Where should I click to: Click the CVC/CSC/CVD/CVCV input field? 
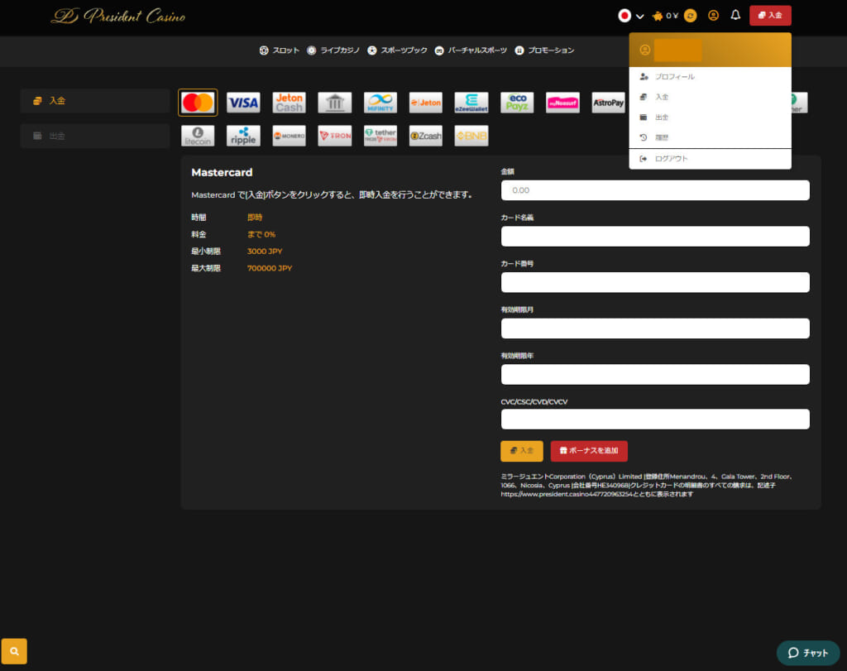click(x=655, y=419)
